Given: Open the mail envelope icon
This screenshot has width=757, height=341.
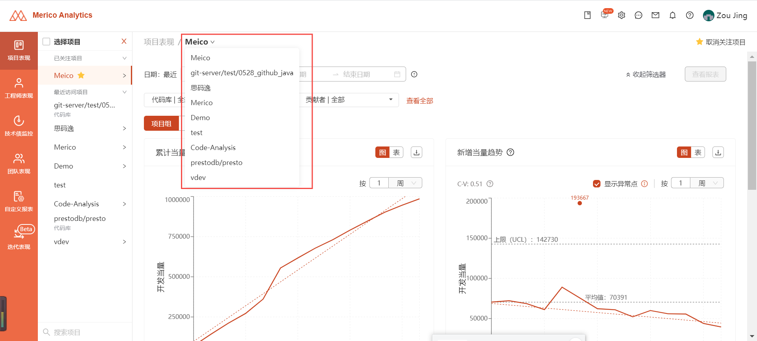Looking at the screenshot, I should 656,15.
